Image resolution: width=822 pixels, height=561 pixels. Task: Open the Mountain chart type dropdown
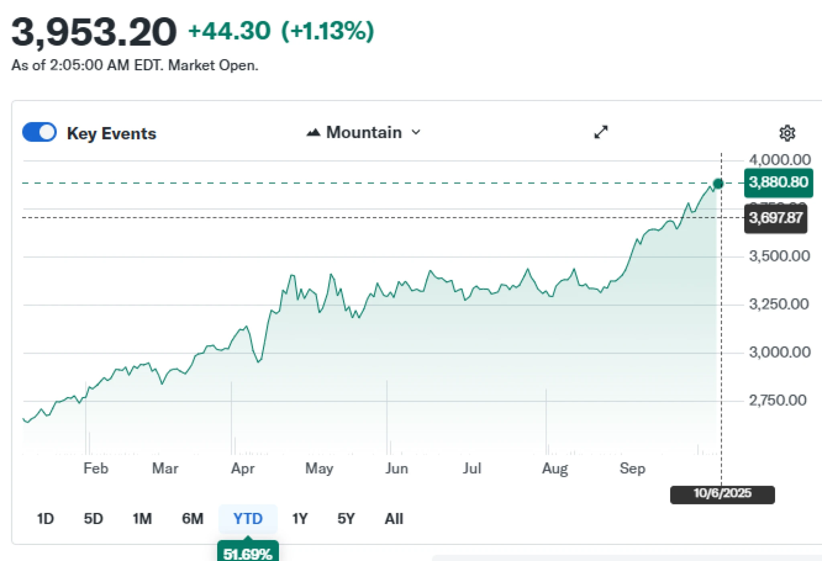click(364, 133)
